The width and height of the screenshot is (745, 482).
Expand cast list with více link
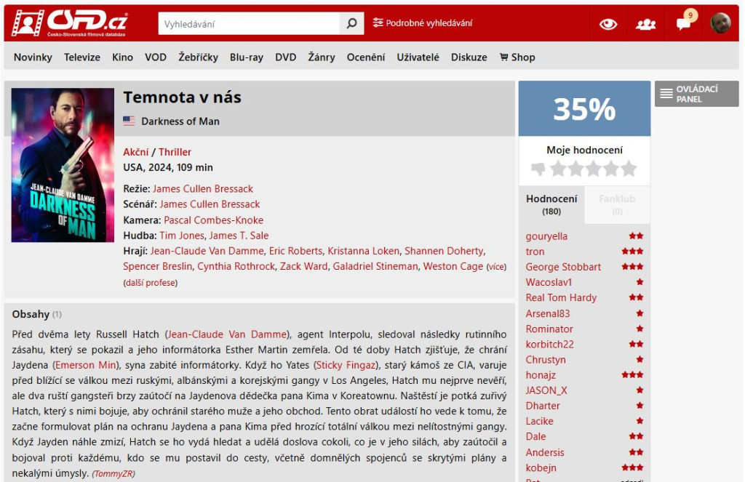point(496,267)
